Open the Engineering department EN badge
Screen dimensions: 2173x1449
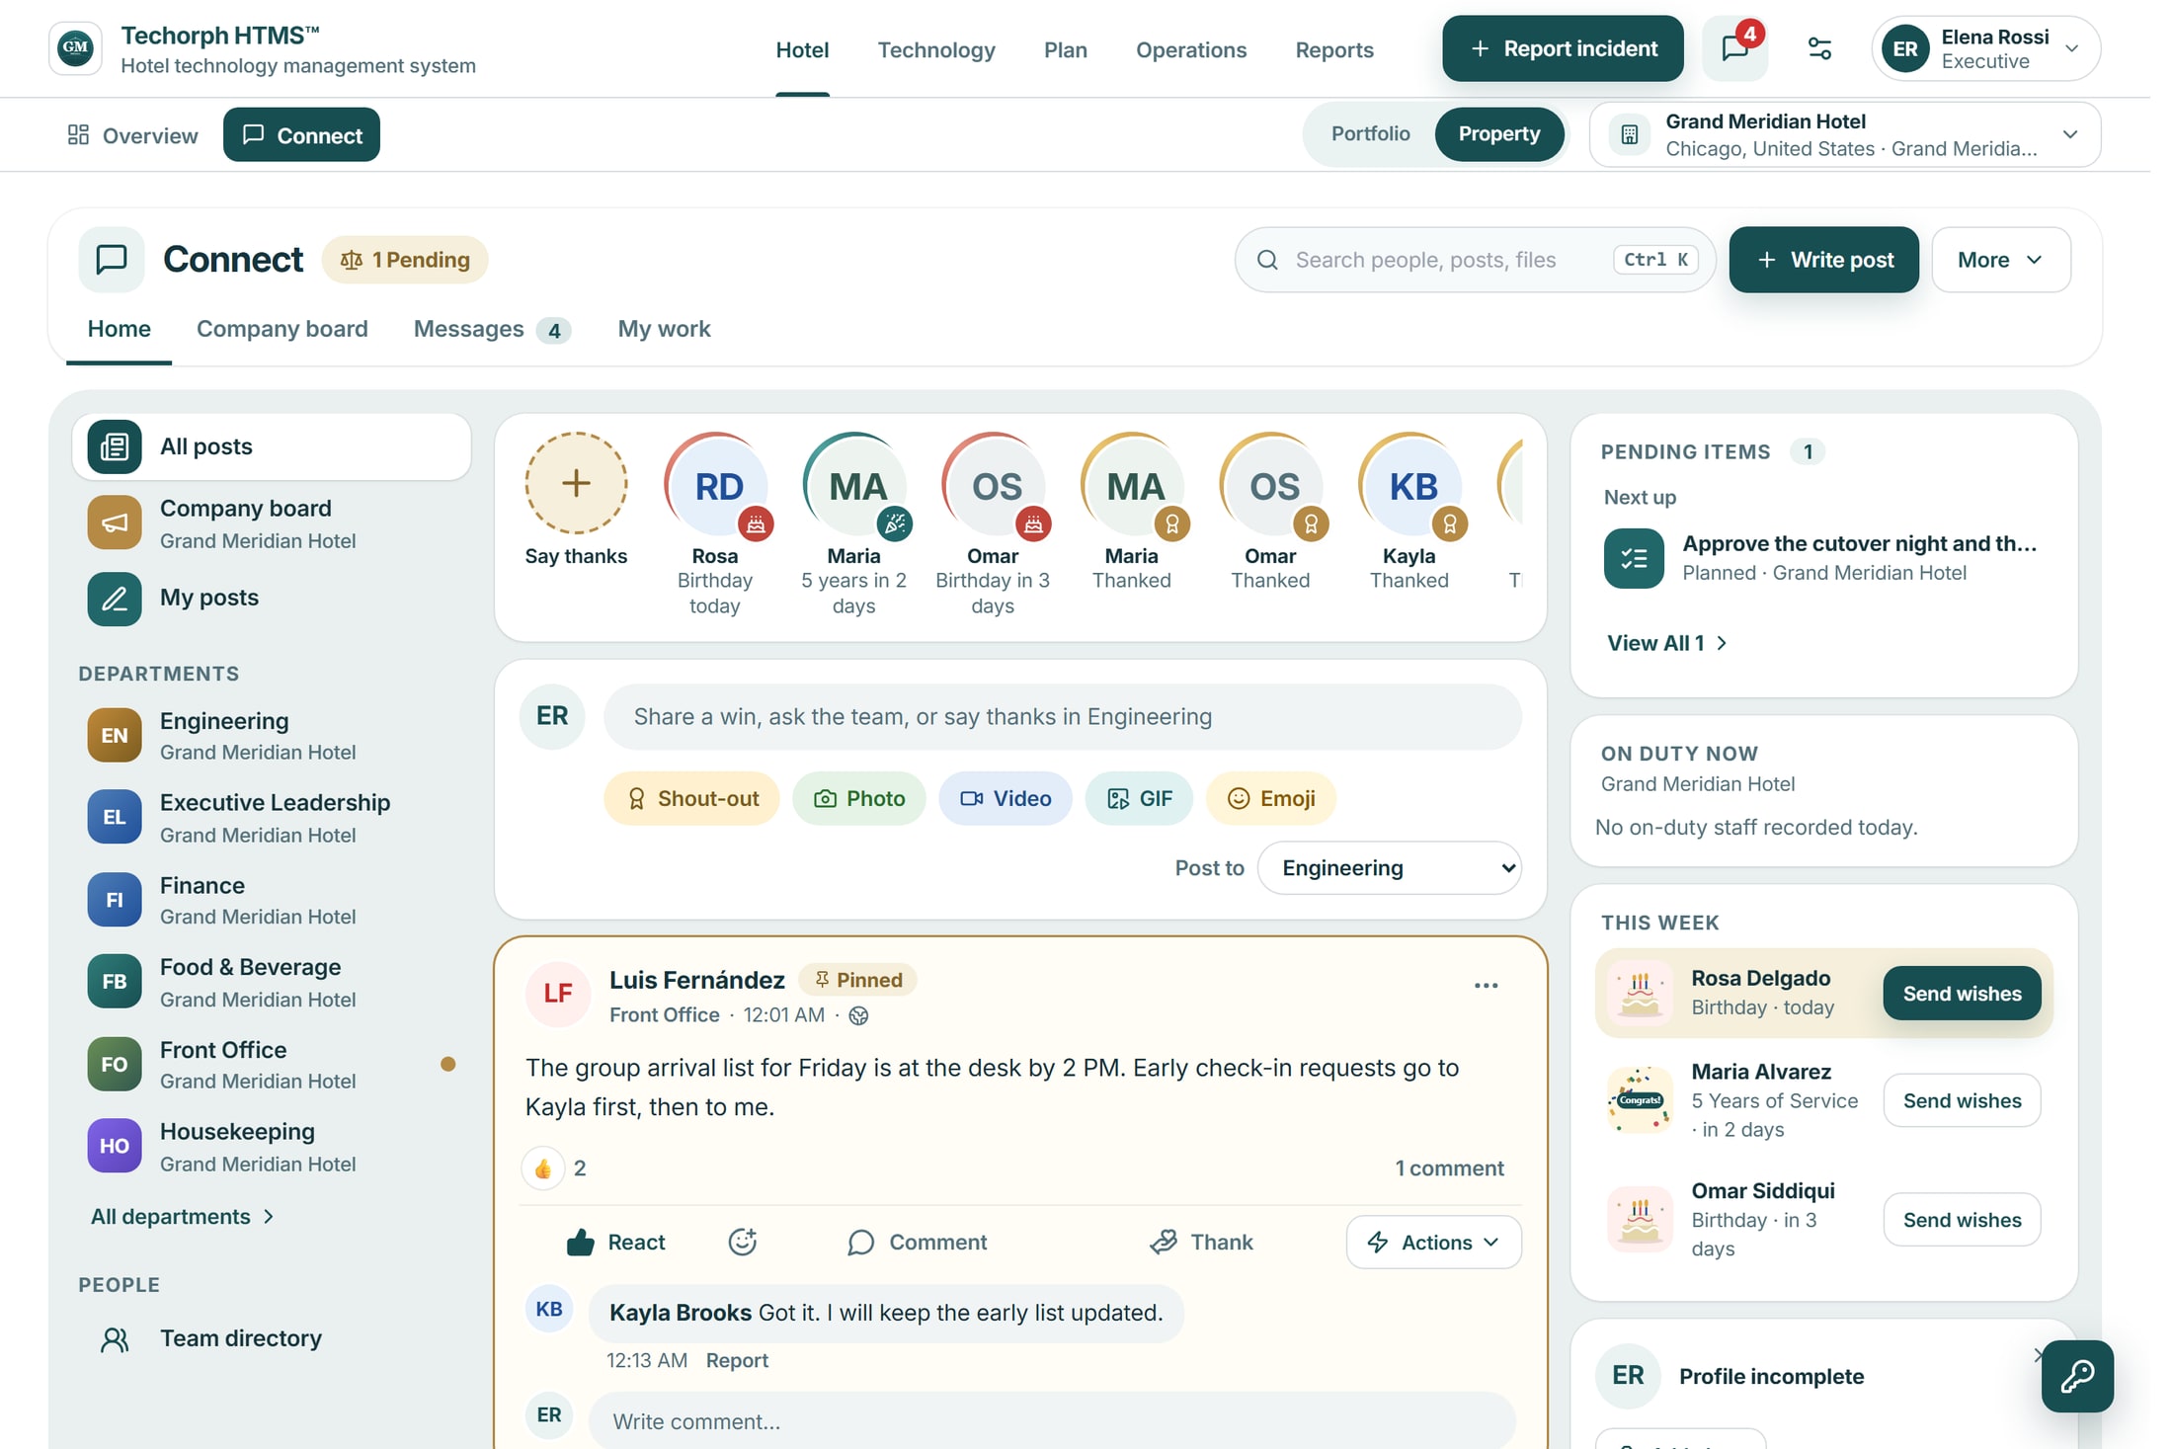(x=115, y=735)
